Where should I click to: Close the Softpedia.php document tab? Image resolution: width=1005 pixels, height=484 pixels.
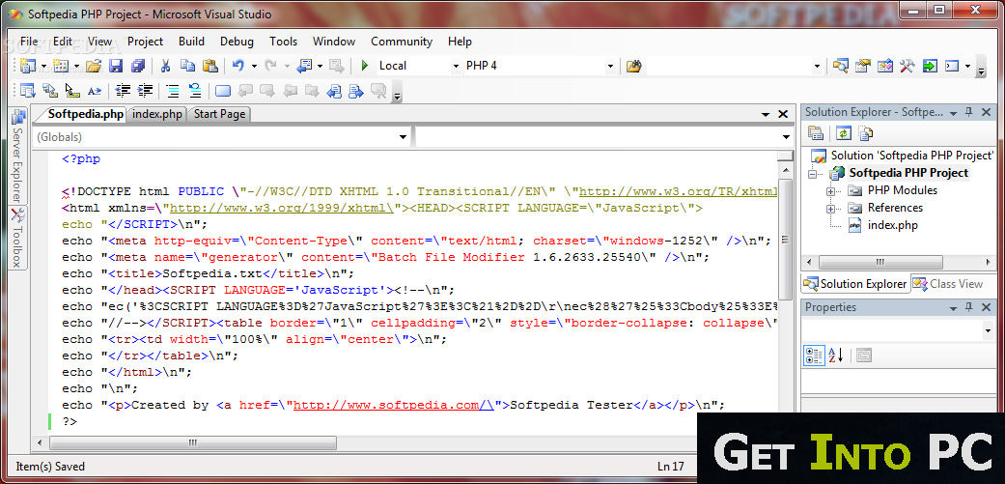pyautogui.click(x=783, y=115)
